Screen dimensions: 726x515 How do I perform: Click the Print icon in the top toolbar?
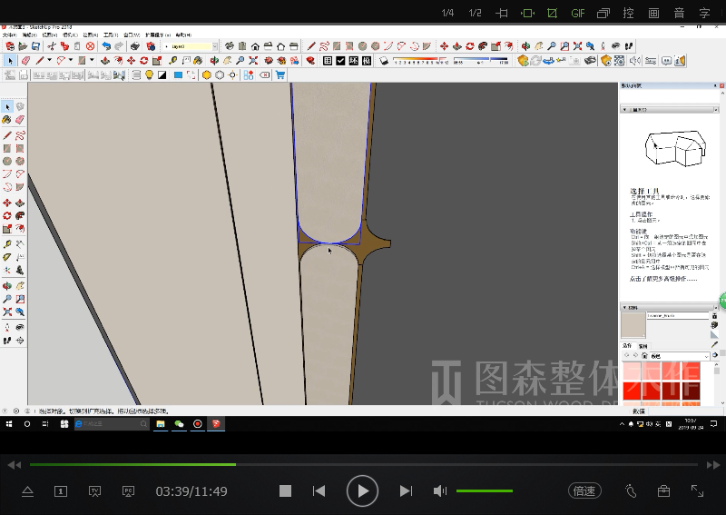coord(134,46)
